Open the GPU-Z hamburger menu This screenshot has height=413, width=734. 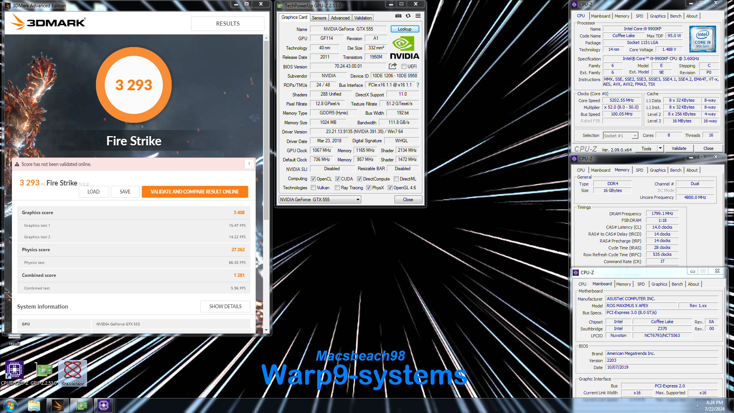(418, 16)
